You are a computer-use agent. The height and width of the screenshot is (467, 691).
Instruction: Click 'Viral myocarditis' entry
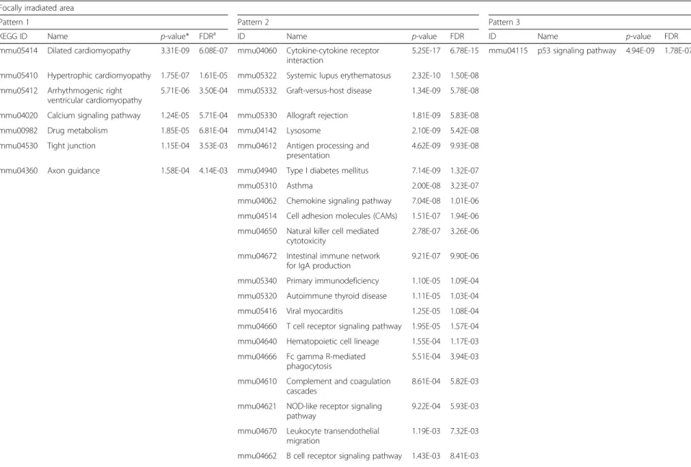click(x=315, y=311)
